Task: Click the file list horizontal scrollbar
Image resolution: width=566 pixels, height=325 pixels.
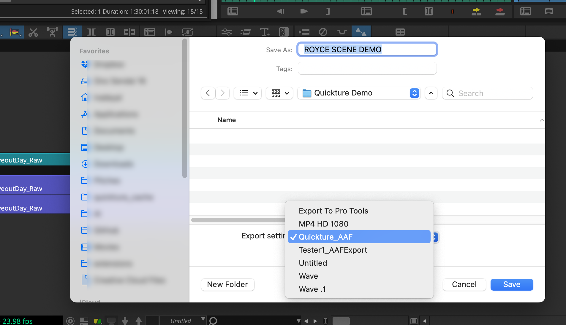Action: tap(238, 220)
